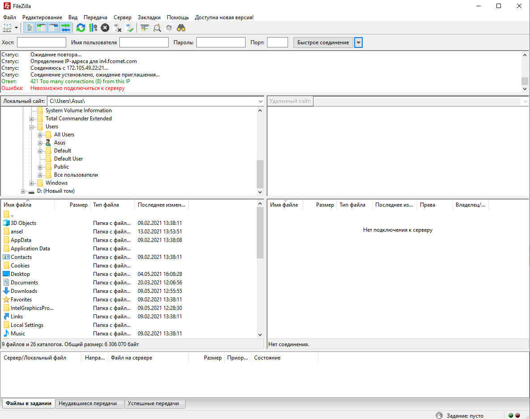530x419 pixels.
Task: Toggle processing of the transfer queue
Action: [93, 28]
